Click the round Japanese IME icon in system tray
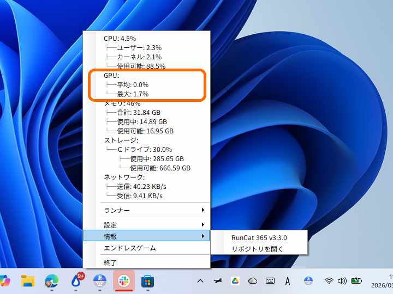 click(x=308, y=281)
